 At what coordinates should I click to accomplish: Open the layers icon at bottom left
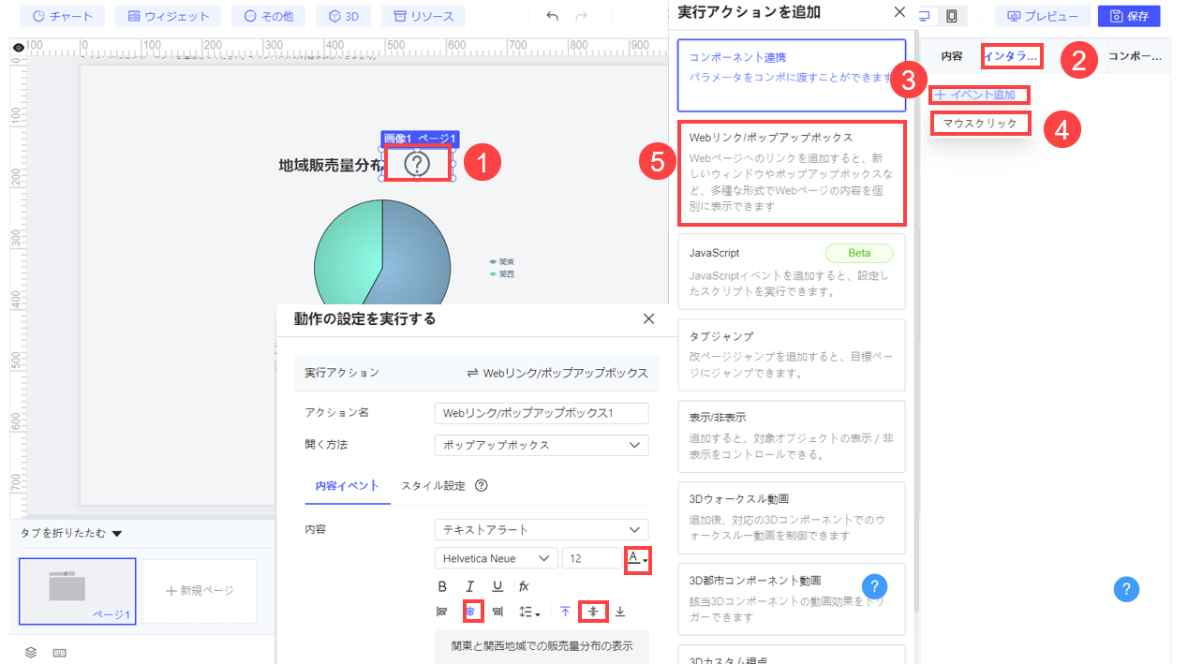(31, 652)
